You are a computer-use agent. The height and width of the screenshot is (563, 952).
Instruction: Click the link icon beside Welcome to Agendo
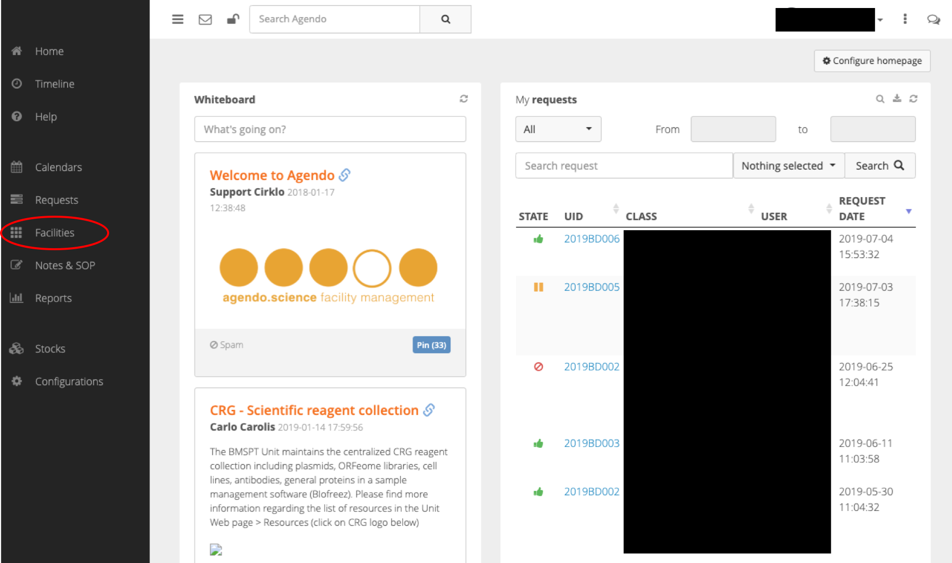tap(344, 175)
